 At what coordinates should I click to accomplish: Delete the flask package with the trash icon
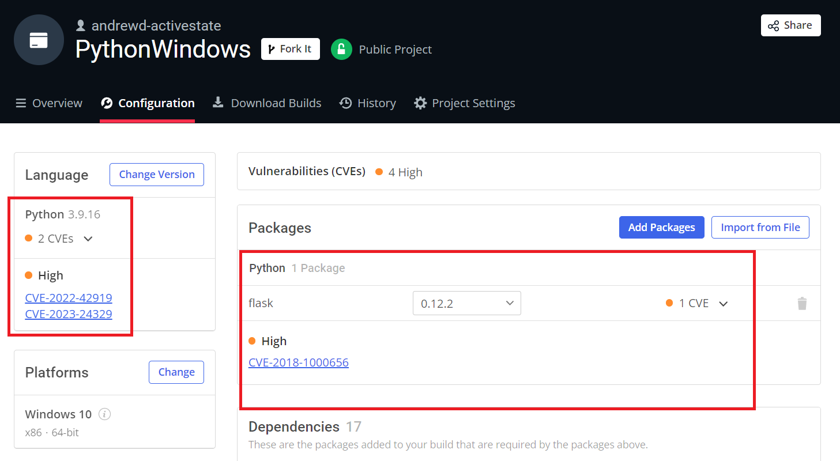tap(802, 303)
